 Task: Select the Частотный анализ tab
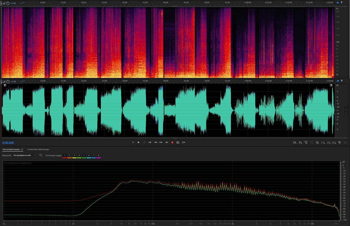point(11,149)
